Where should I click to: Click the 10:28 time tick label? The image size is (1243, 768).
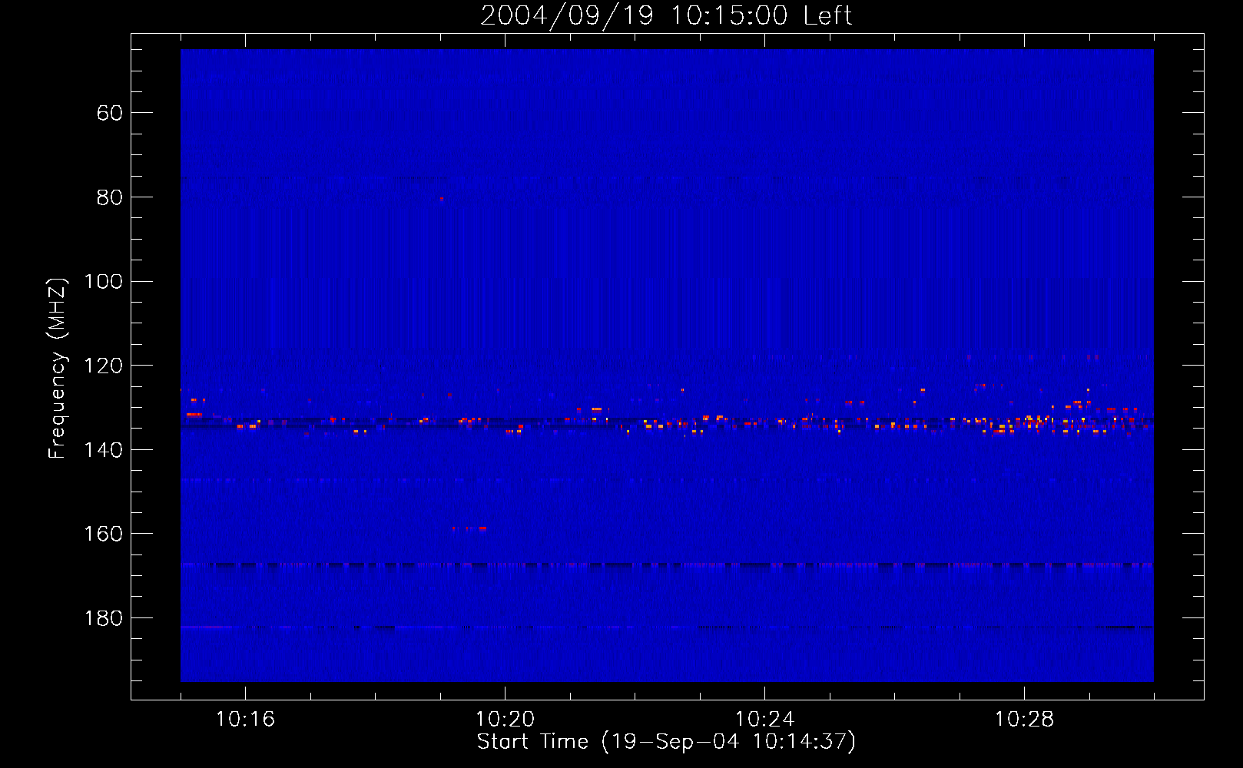pyautogui.click(x=1024, y=720)
